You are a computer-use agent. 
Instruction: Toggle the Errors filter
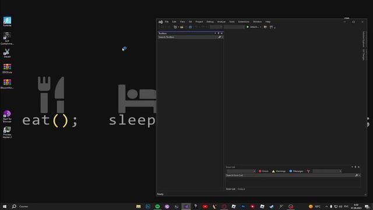click(263, 171)
